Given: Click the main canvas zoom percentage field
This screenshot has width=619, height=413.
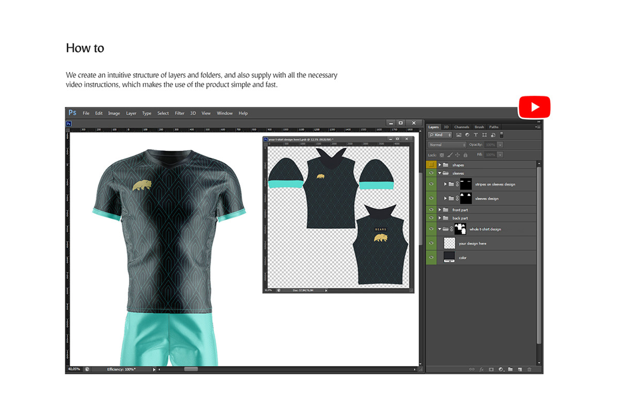Looking at the screenshot, I should pos(74,369).
